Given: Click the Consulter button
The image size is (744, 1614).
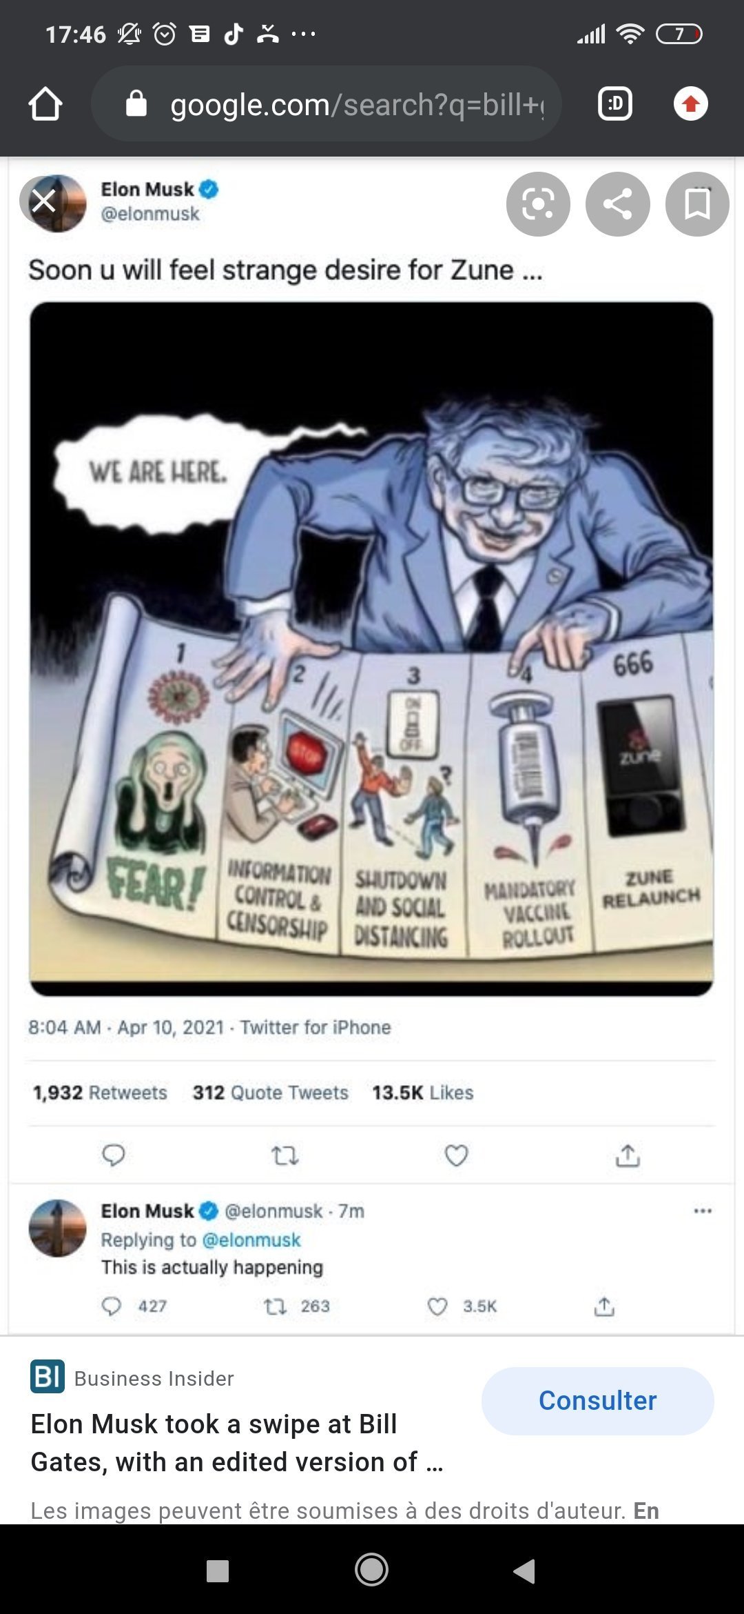Looking at the screenshot, I should coord(597,1401).
